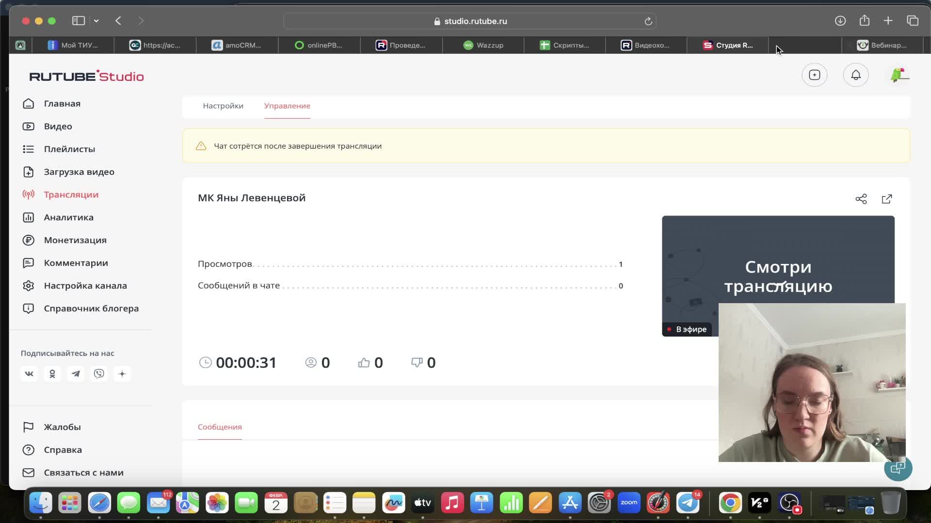Viewport: 931px width, 523px height.
Task: Open Аналитика in the sidebar
Action: pos(68,217)
